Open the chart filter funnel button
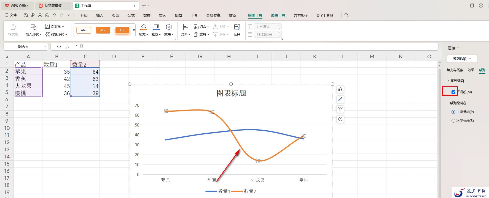Image resolution: width=489 pixels, height=198 pixels. [340, 109]
